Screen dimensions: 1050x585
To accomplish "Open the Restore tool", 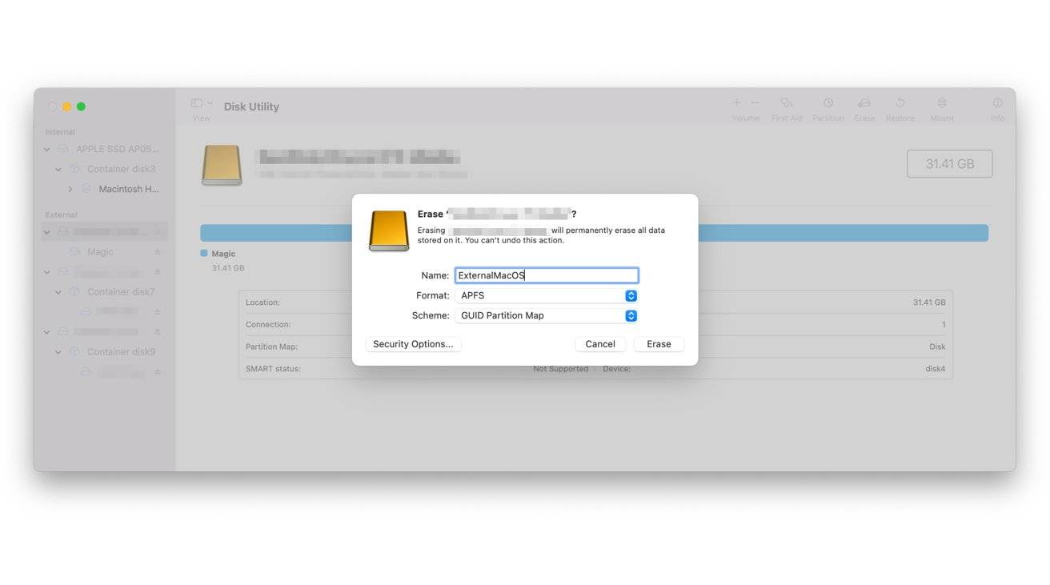I will (900, 106).
